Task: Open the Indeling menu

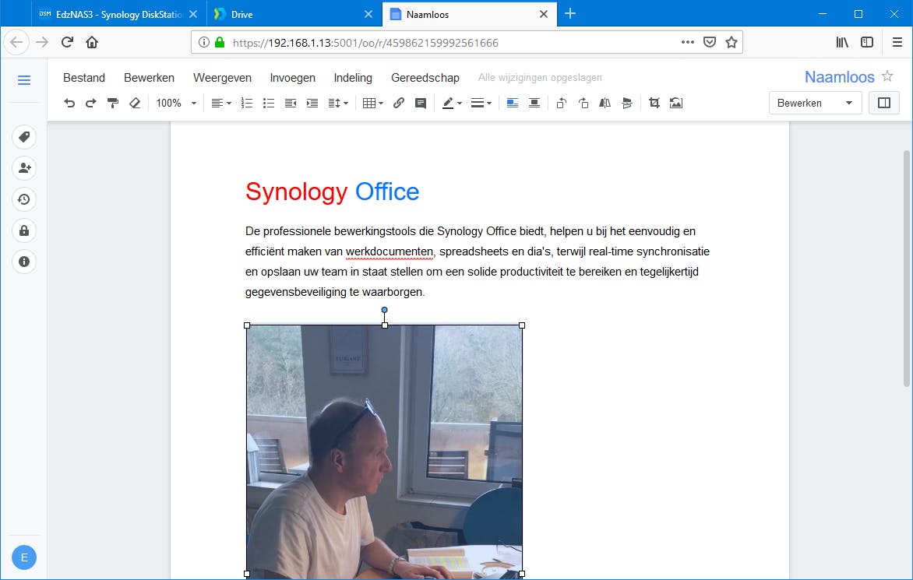Action: [353, 77]
